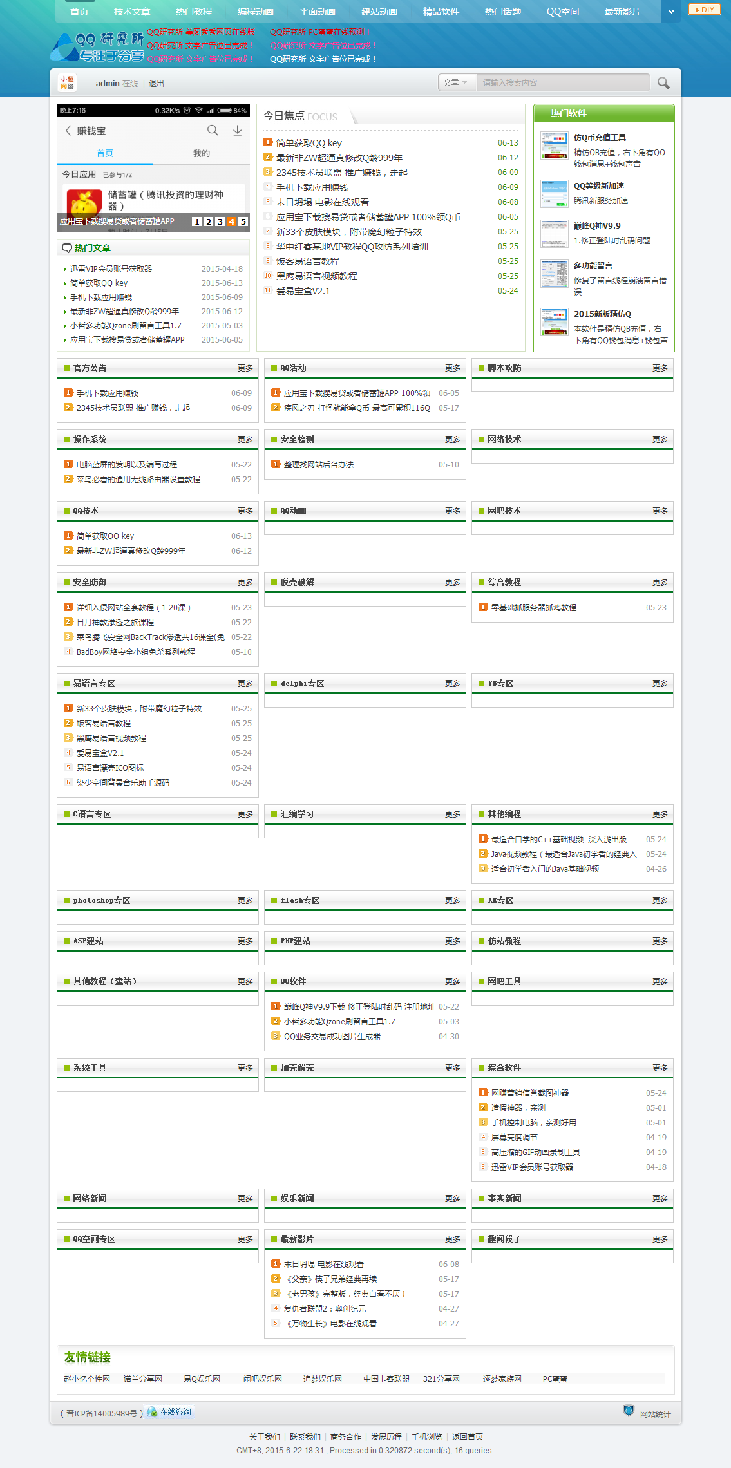Go to 首页 in top navigation
This screenshot has height=1468, width=731.
79,12
